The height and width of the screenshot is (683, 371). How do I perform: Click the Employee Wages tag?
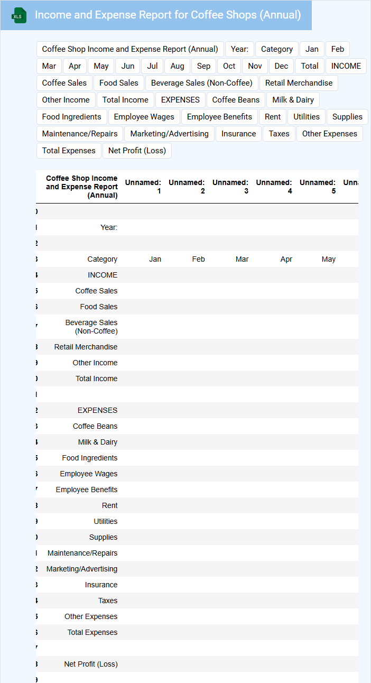(144, 117)
